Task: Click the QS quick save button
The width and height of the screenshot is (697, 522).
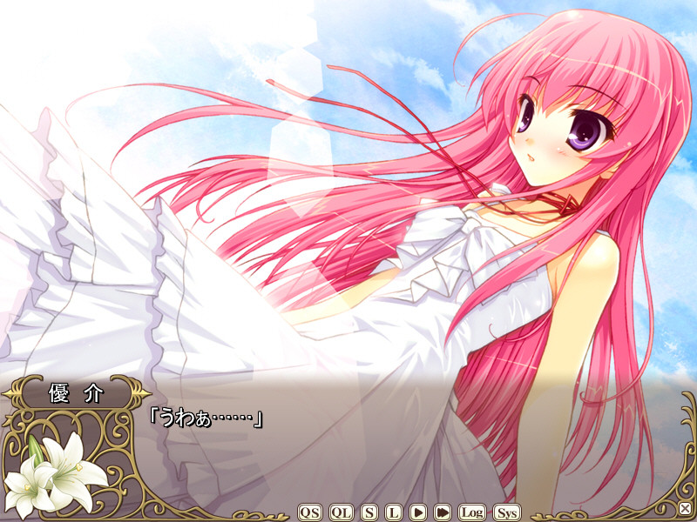Action: pyautogui.click(x=309, y=512)
